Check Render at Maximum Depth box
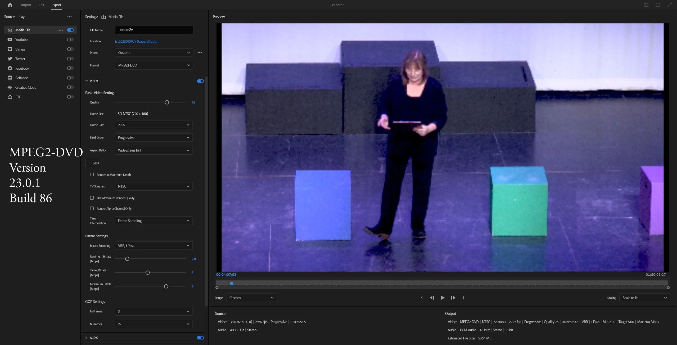Screen dimensions: 677x345 [92, 174]
